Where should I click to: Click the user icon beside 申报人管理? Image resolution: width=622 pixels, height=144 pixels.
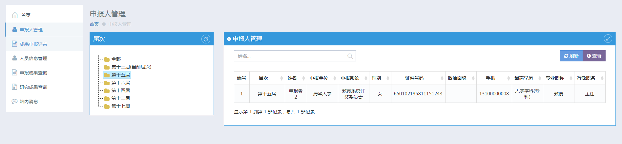[x=14, y=29]
